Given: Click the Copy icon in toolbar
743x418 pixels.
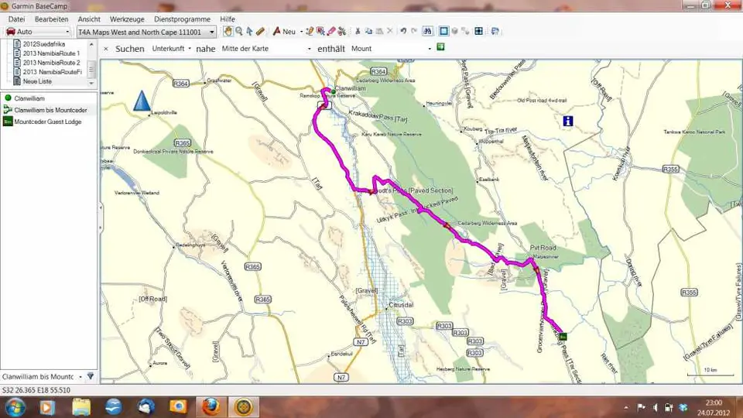Looking at the screenshot, I should click(x=368, y=31).
